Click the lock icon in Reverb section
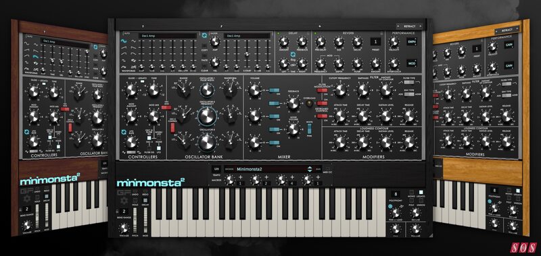The width and height of the screenshot is (541, 256). point(382,33)
